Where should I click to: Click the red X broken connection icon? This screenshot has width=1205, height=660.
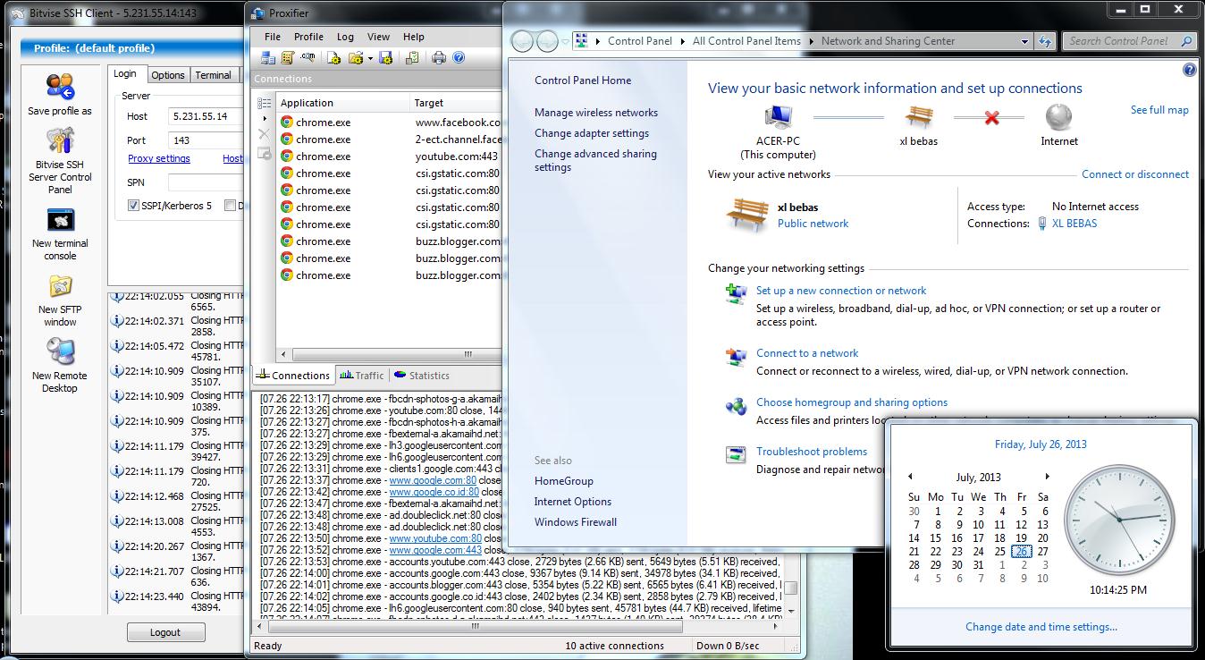tap(991, 117)
